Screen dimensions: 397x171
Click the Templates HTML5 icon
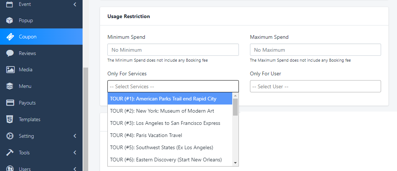tap(10, 119)
